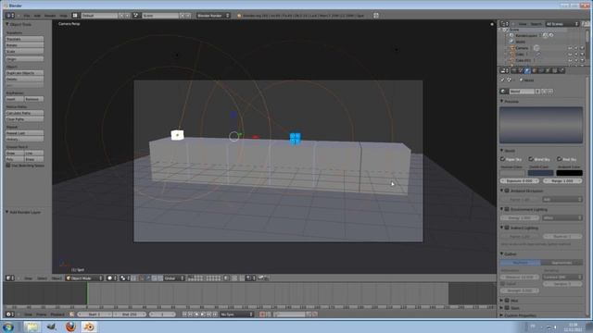Click Repeat Last button
The width and height of the screenshot is (593, 333).
(24, 133)
